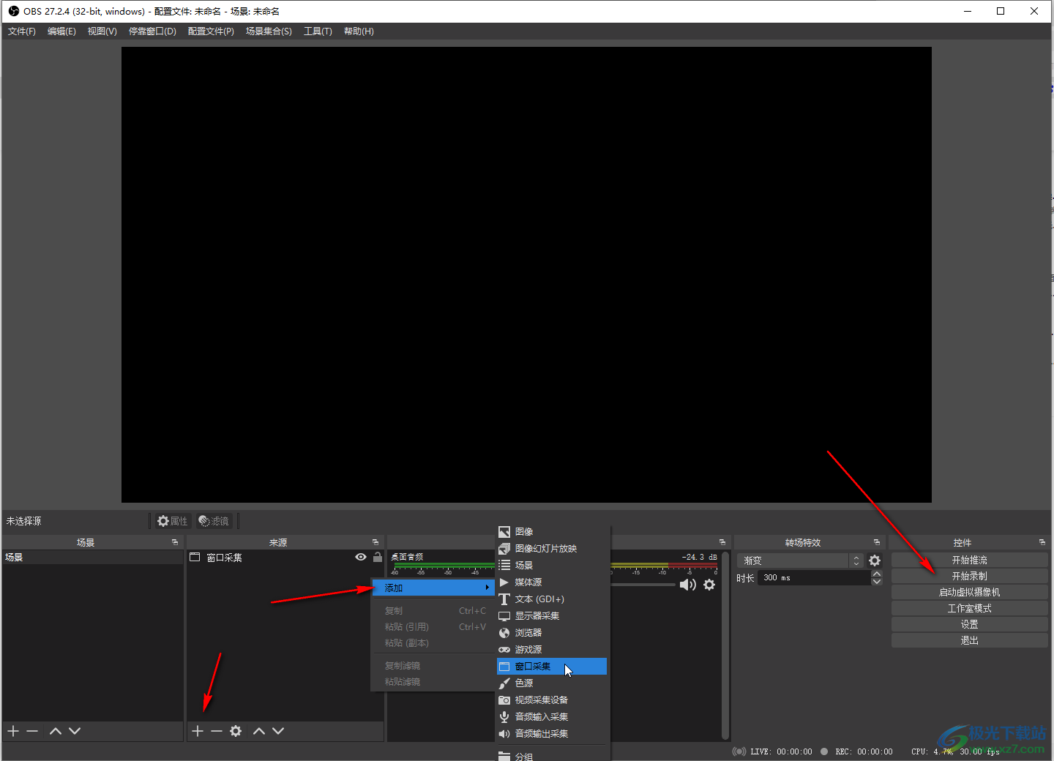Open desktop audio settings gear

pyautogui.click(x=709, y=585)
